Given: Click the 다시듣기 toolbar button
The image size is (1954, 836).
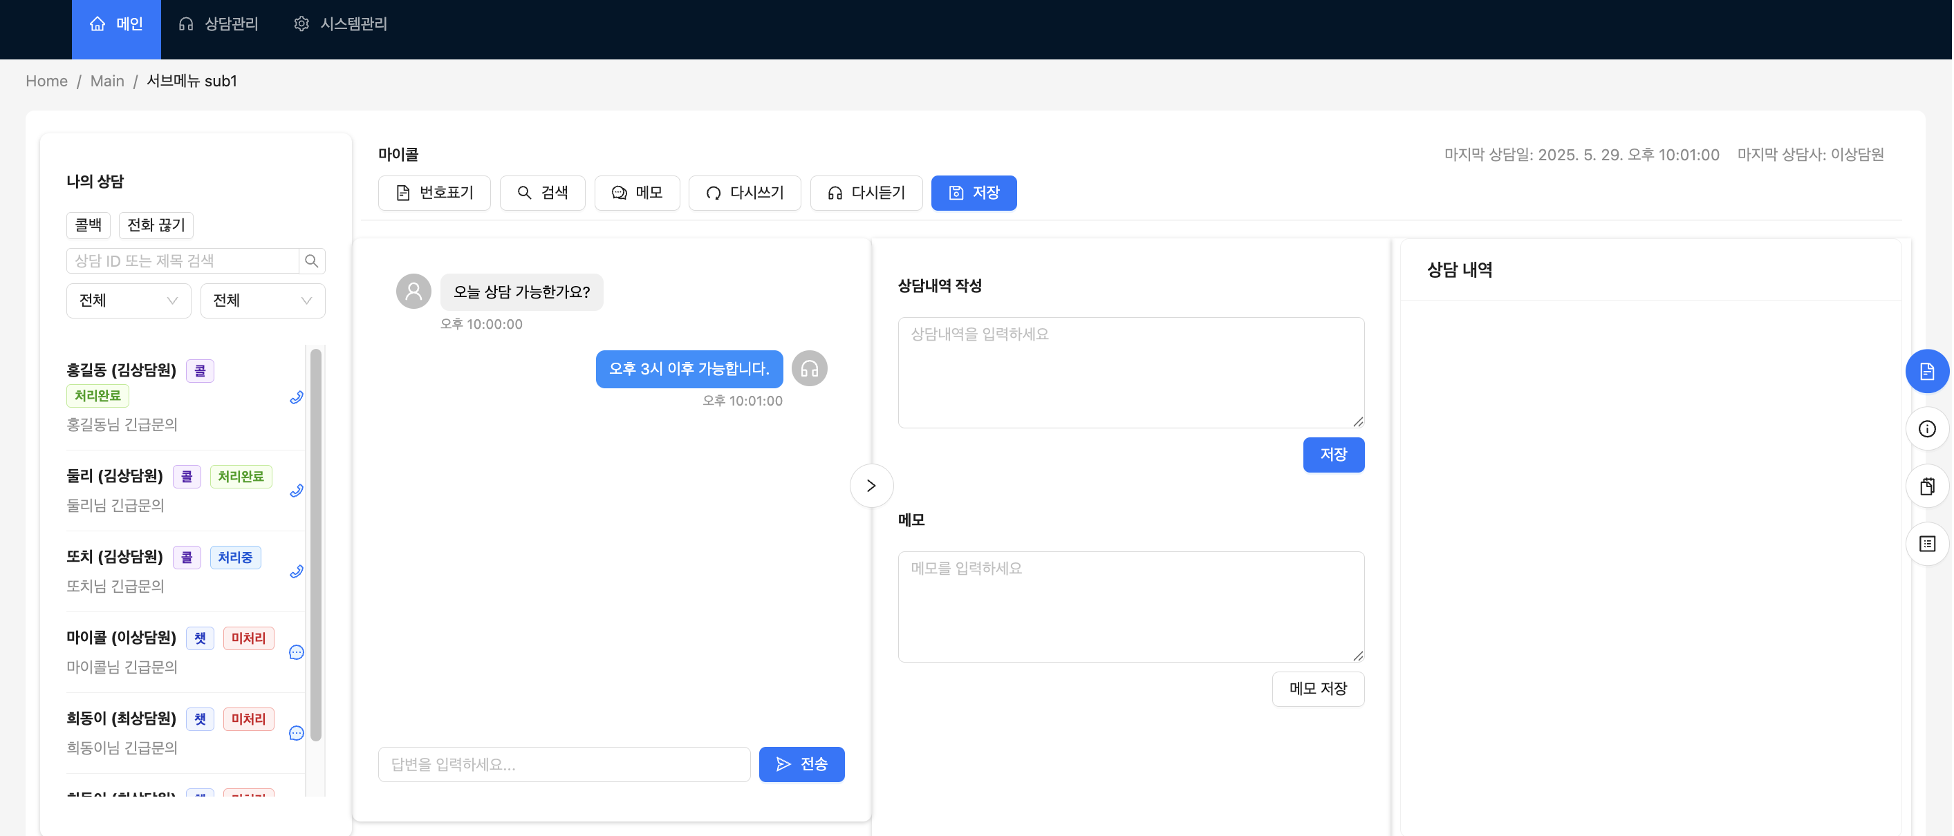Looking at the screenshot, I should [866, 193].
